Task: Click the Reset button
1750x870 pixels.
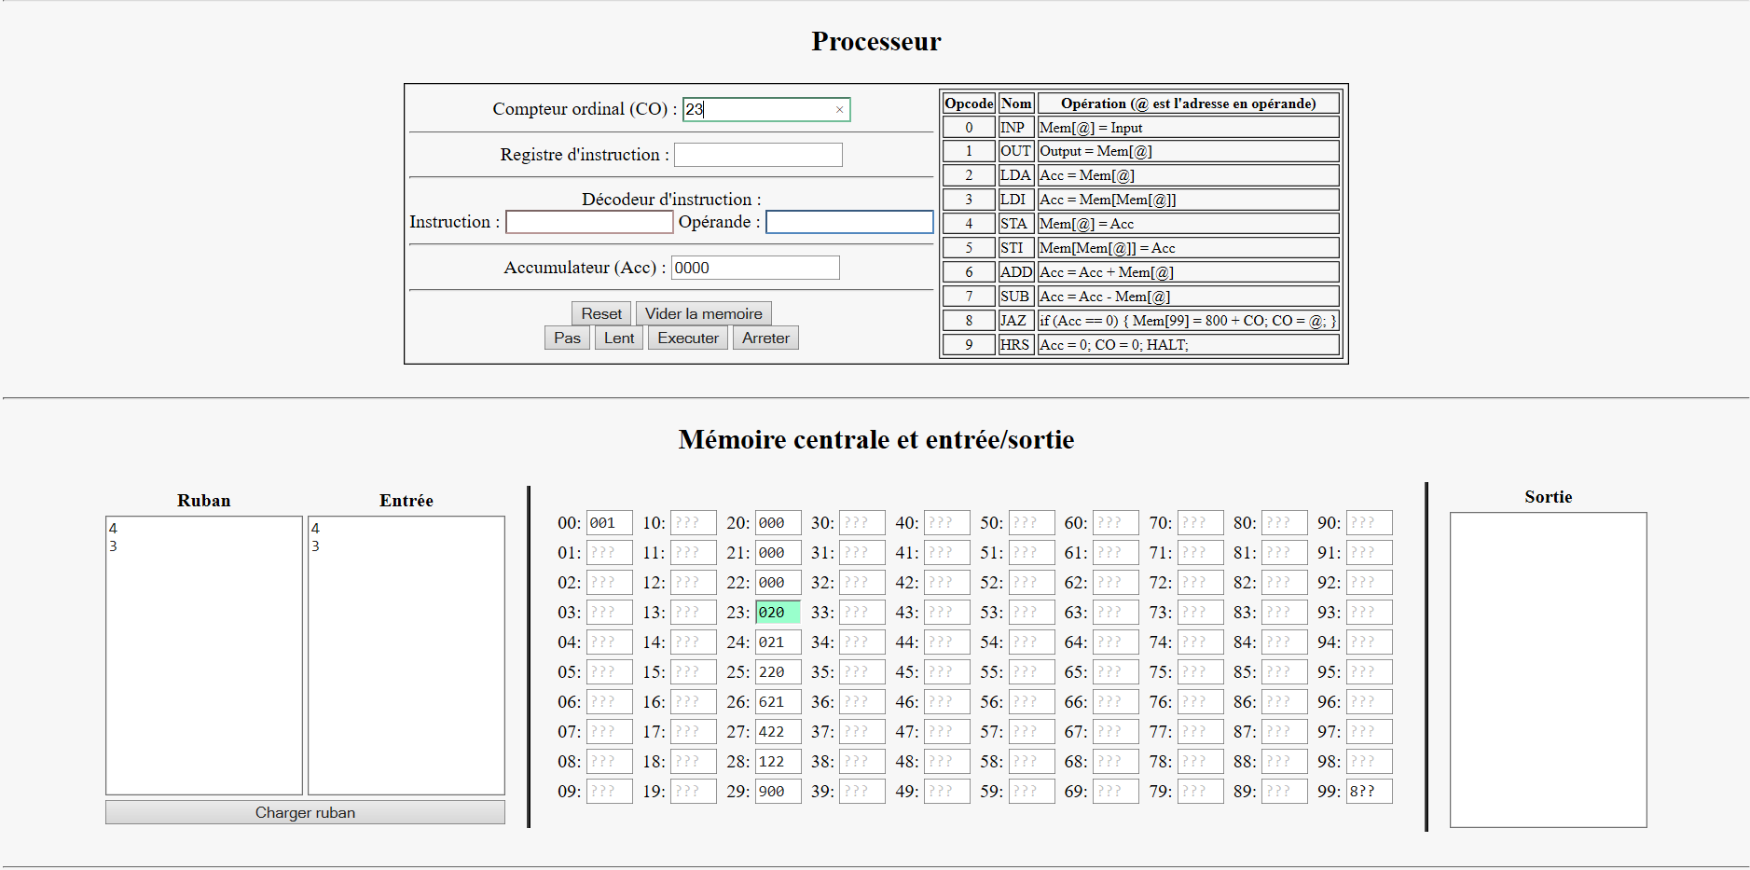Action: pyautogui.click(x=601, y=313)
